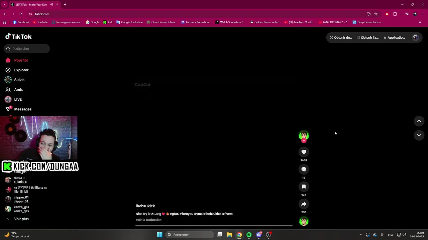Go back in browser

point(5,14)
